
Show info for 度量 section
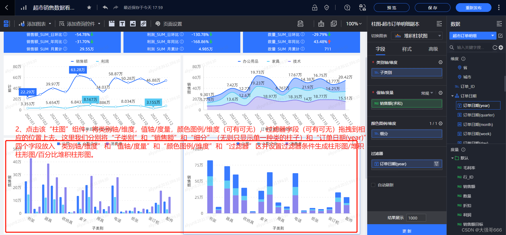pos(463,150)
